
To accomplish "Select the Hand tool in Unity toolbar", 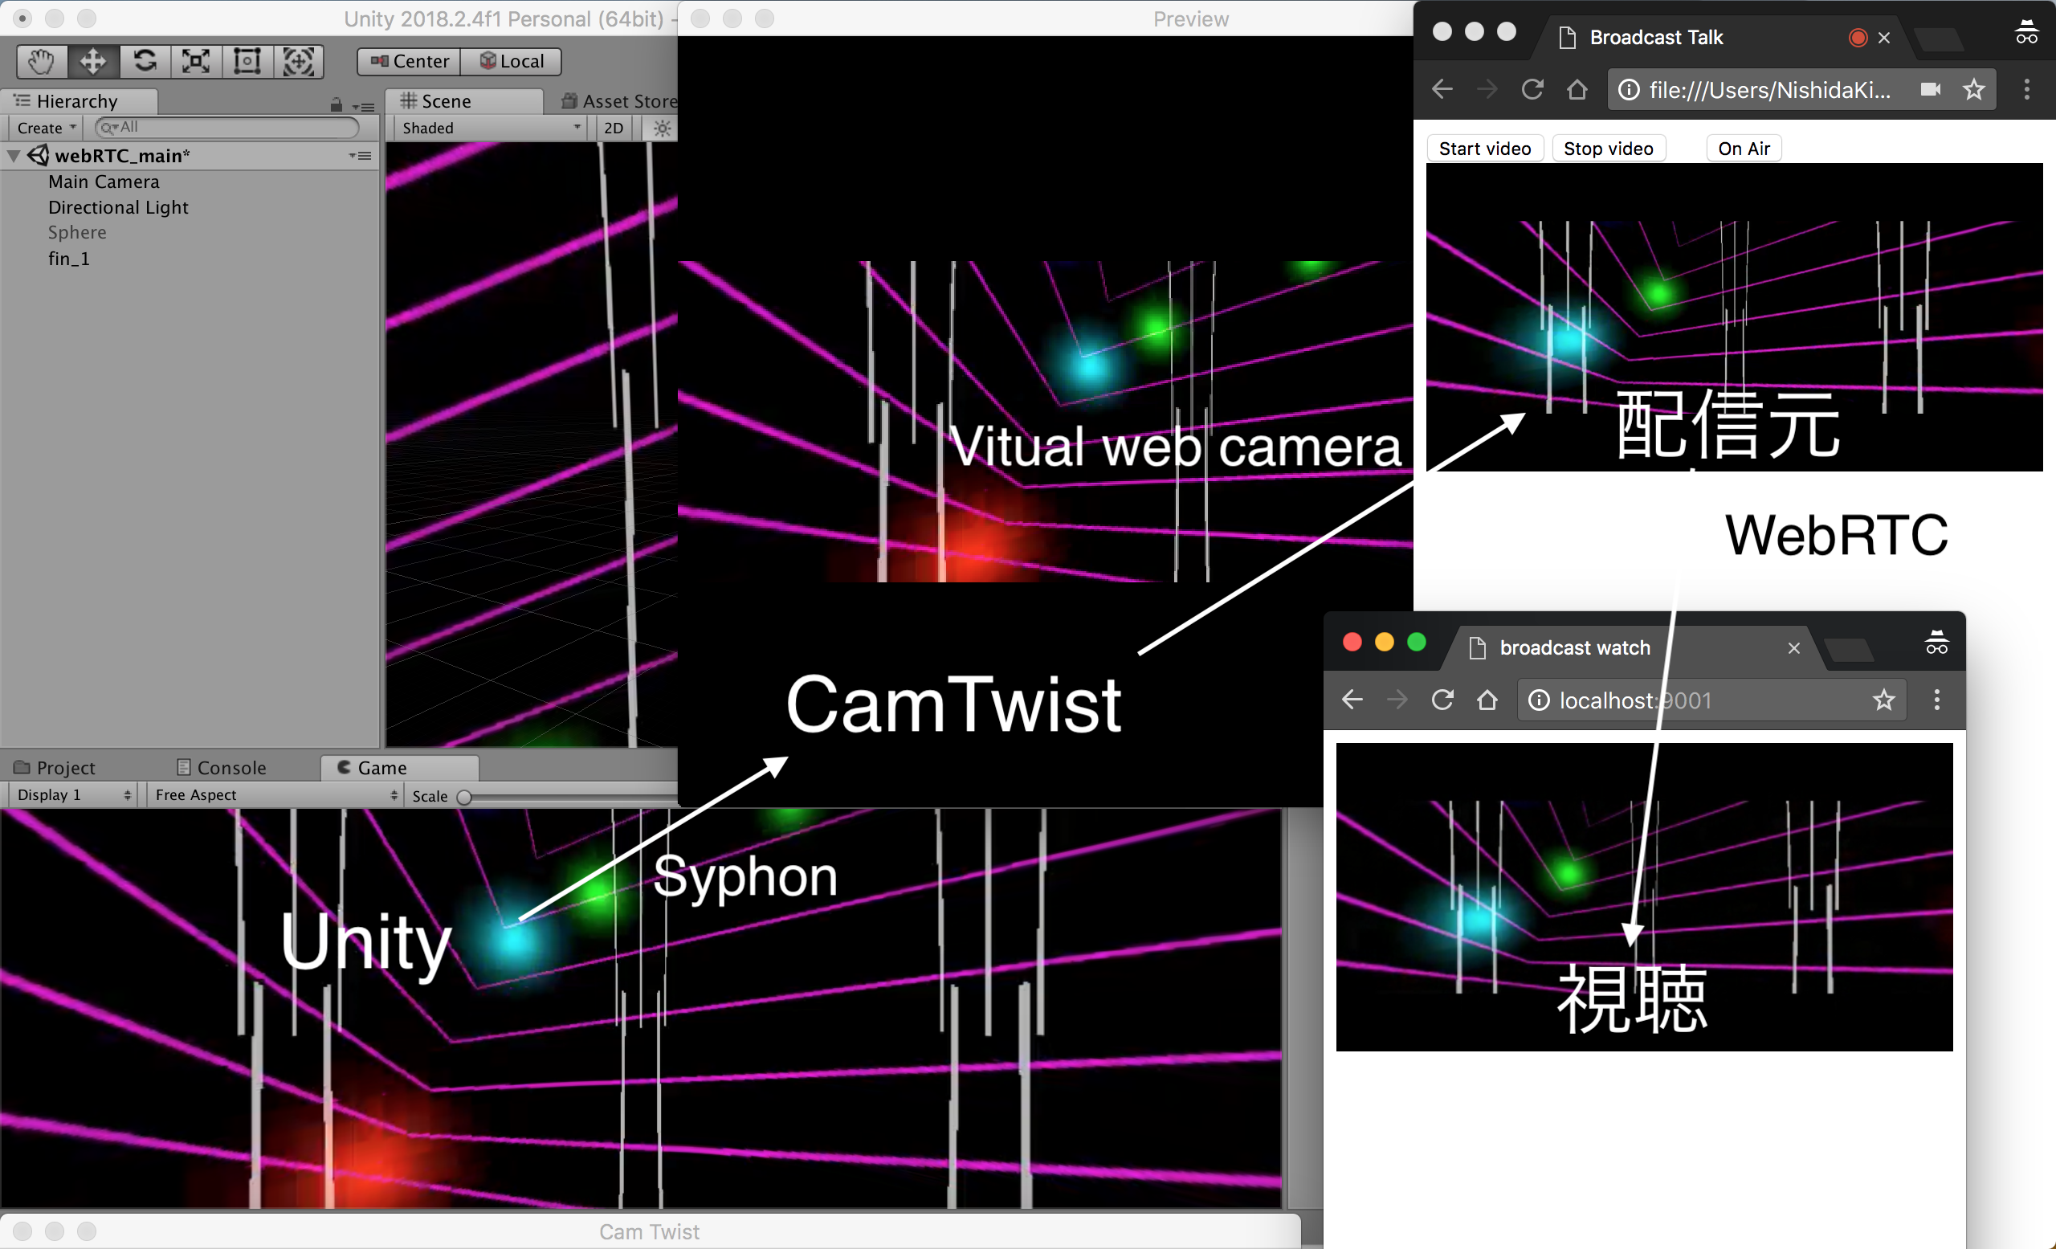I will coord(40,61).
